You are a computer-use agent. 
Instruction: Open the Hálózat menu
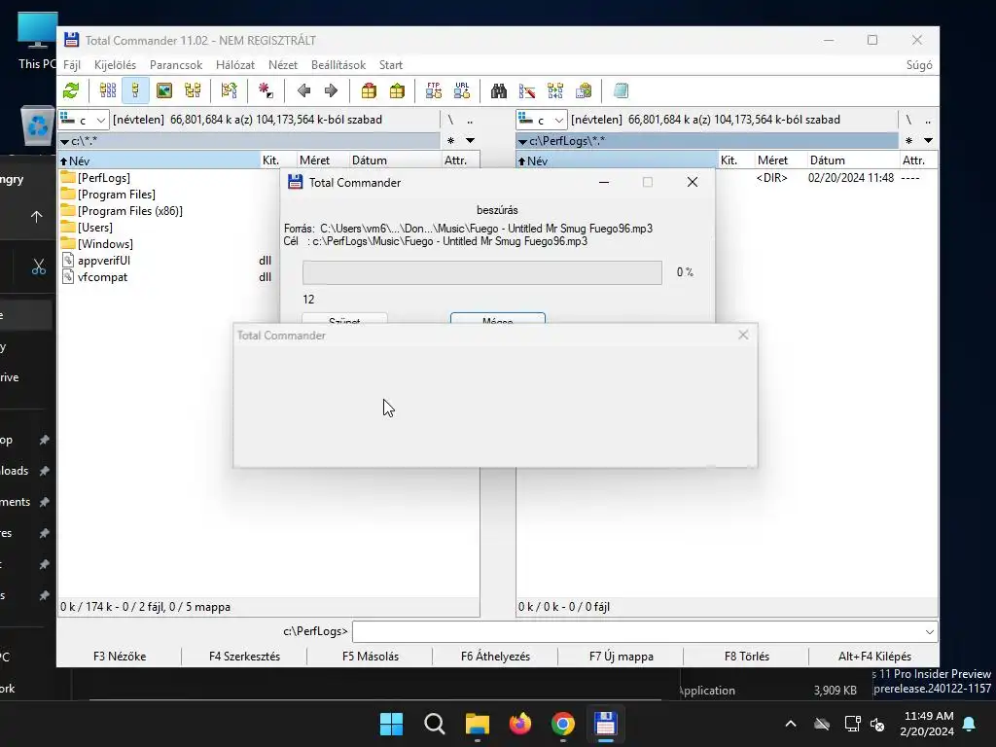click(x=235, y=65)
